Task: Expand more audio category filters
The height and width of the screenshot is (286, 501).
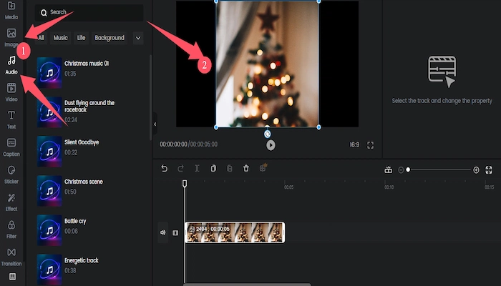Action: [137, 38]
